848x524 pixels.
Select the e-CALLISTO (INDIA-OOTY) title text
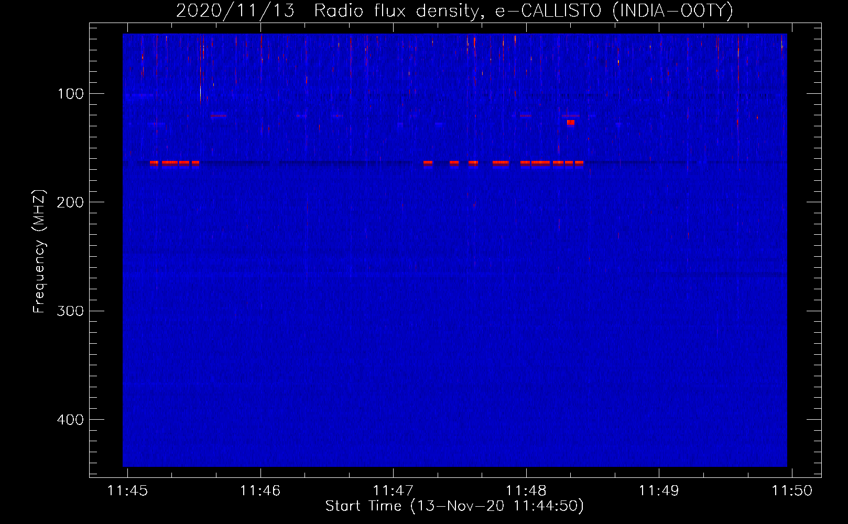pos(614,10)
